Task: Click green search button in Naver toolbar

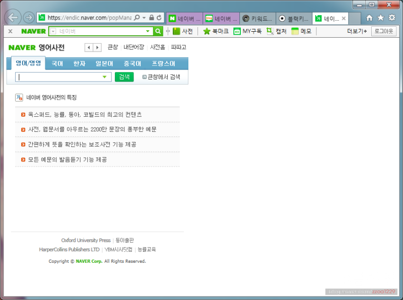Action: click(158, 31)
